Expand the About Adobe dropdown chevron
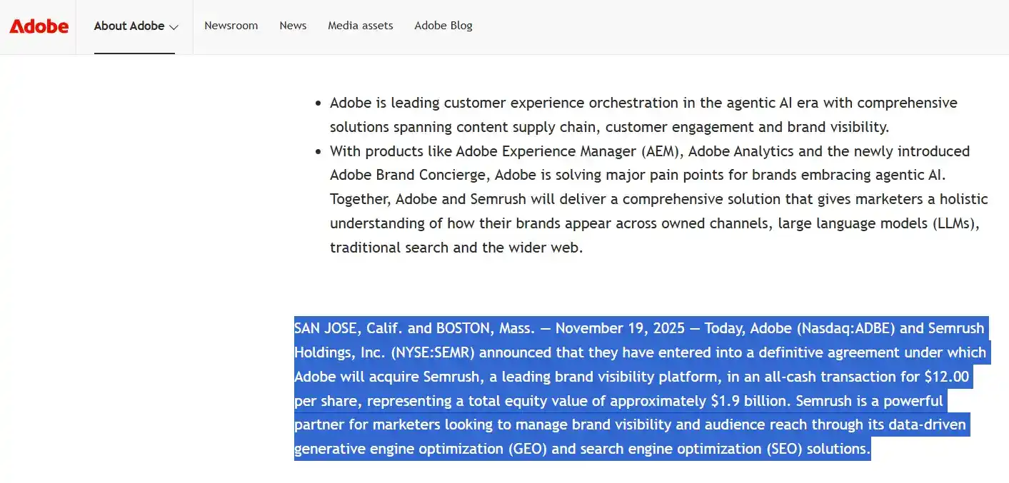 [x=174, y=27]
